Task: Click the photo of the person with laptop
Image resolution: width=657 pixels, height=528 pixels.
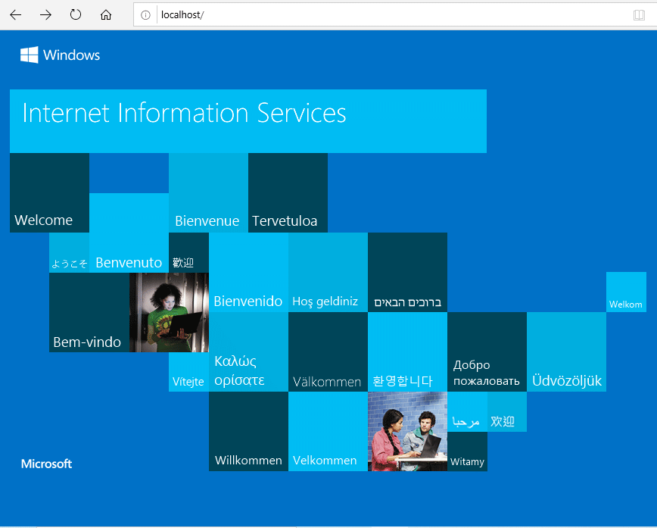Action: 169,312
